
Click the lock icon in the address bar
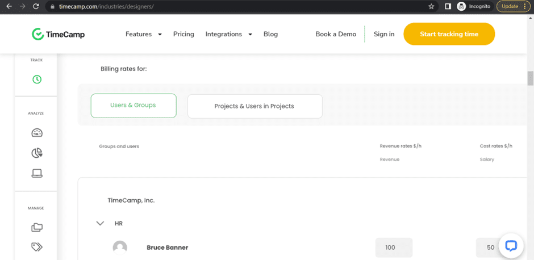[x=52, y=6]
